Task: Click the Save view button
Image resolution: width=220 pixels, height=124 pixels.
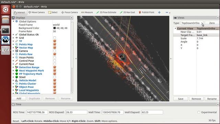Action: 180,99
